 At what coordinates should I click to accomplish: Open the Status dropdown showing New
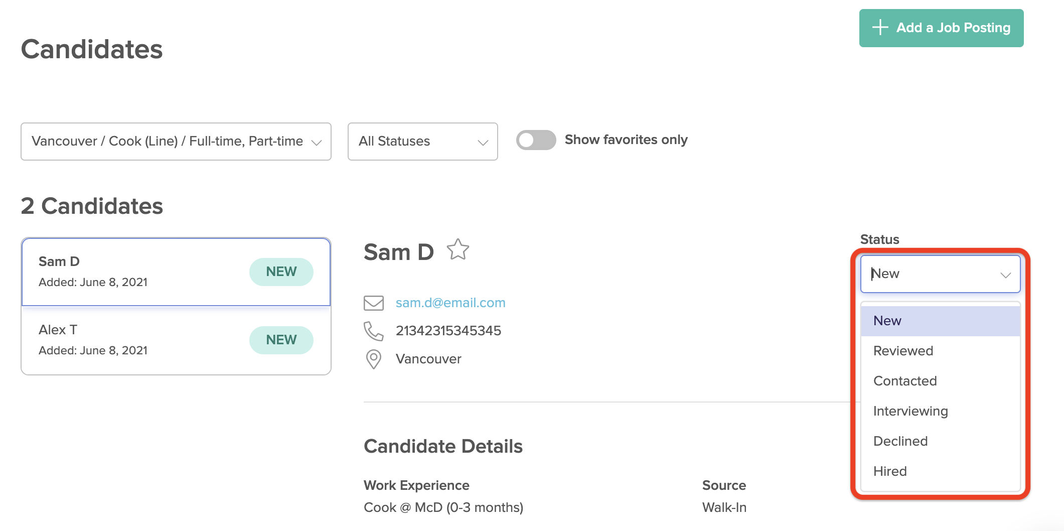[941, 274]
